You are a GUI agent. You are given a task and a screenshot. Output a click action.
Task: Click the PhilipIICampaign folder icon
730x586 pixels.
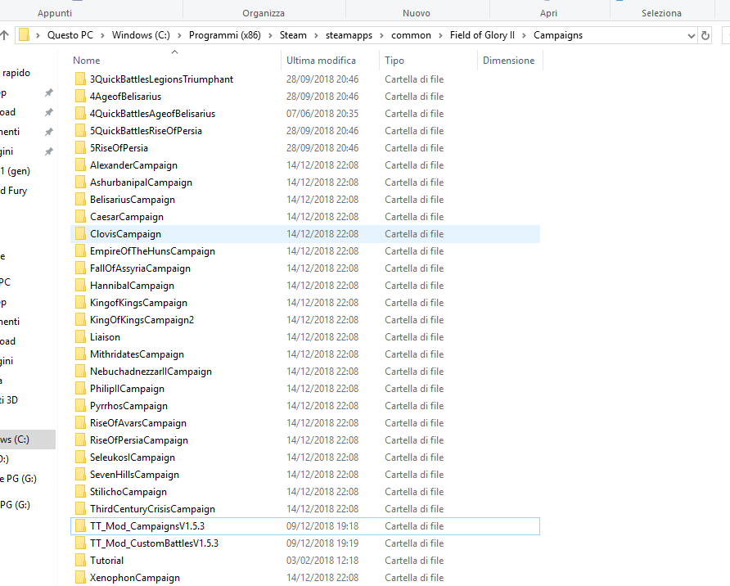pyautogui.click(x=80, y=389)
